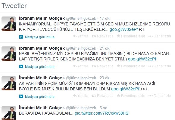Screen dimensions: 175x120
Task: Expand Medyayı görüntüle in the 21 dk. tweet
Action: click(40, 66)
